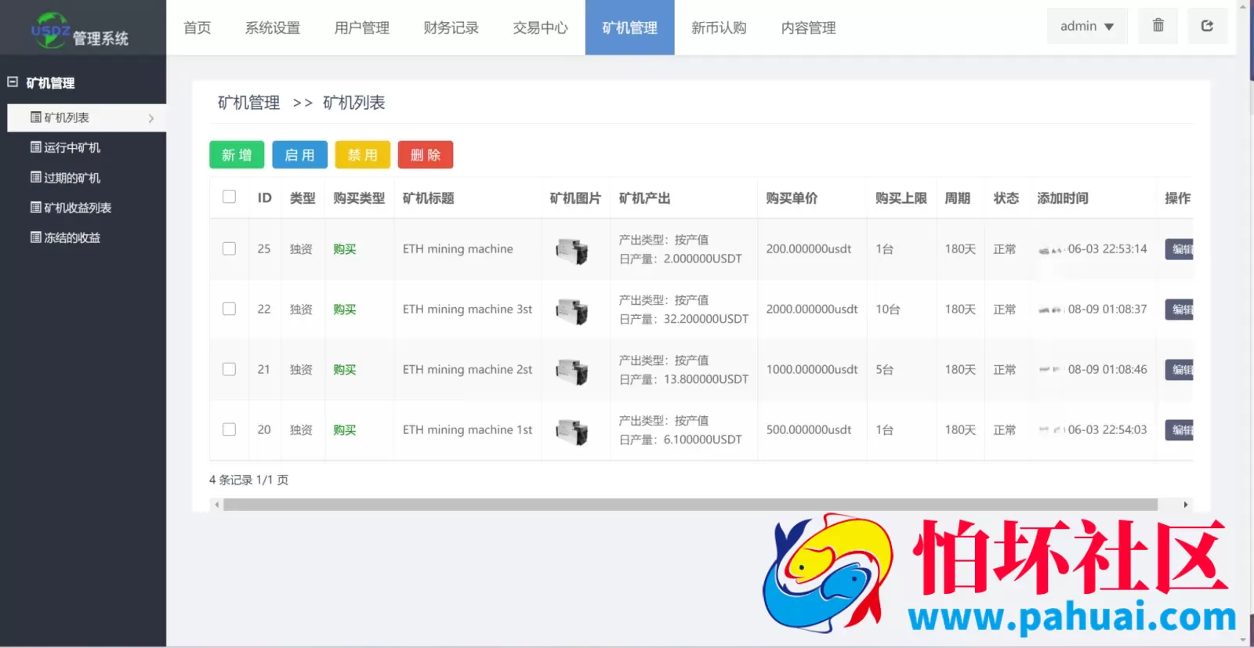Screen dimensions: 1254x648
Task: Click the horizontal table scrollbar thumb
Action: click(x=690, y=505)
